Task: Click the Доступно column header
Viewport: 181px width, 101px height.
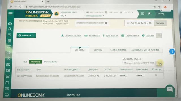Action: pos(93,70)
